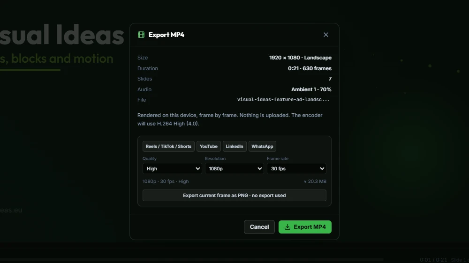The height and width of the screenshot is (263, 469).
Task: Click the film strip icon beside Export MP4
Action: (x=141, y=35)
